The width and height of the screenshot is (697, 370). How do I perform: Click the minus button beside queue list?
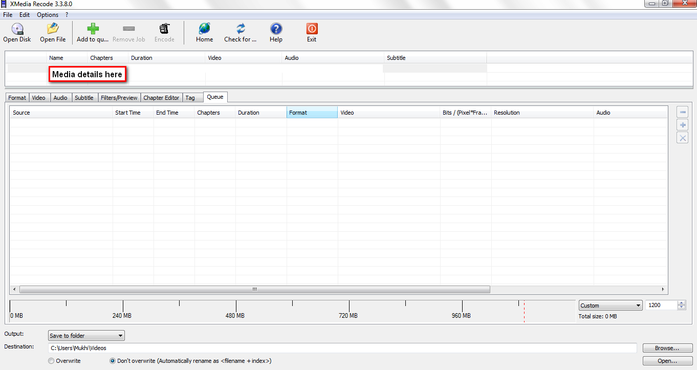point(682,112)
